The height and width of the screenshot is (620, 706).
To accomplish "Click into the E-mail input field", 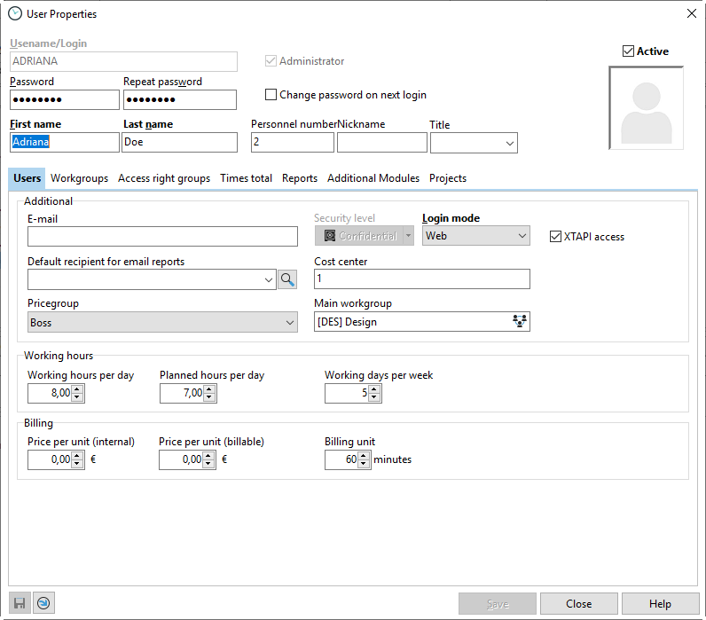I will 162,236.
